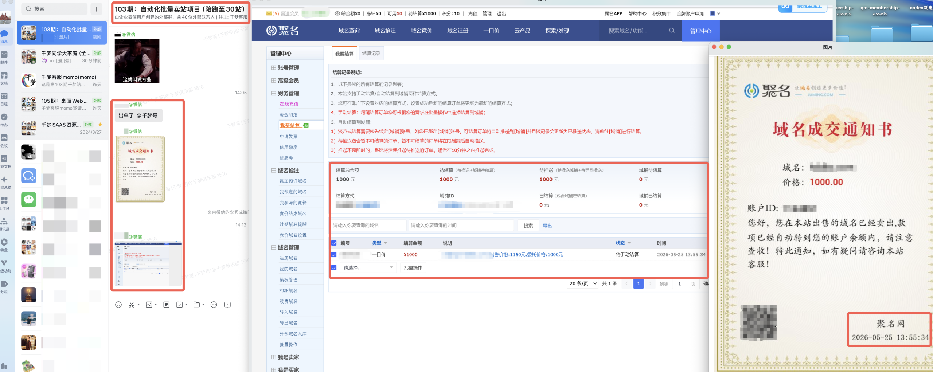Open 域名竞价 in the navigation bar
Screen dimensions: 933x372
(x=421, y=31)
